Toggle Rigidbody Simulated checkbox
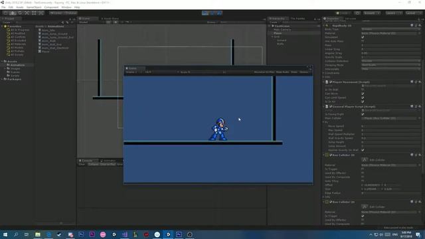This screenshot has height=239, width=425. pos(363,37)
